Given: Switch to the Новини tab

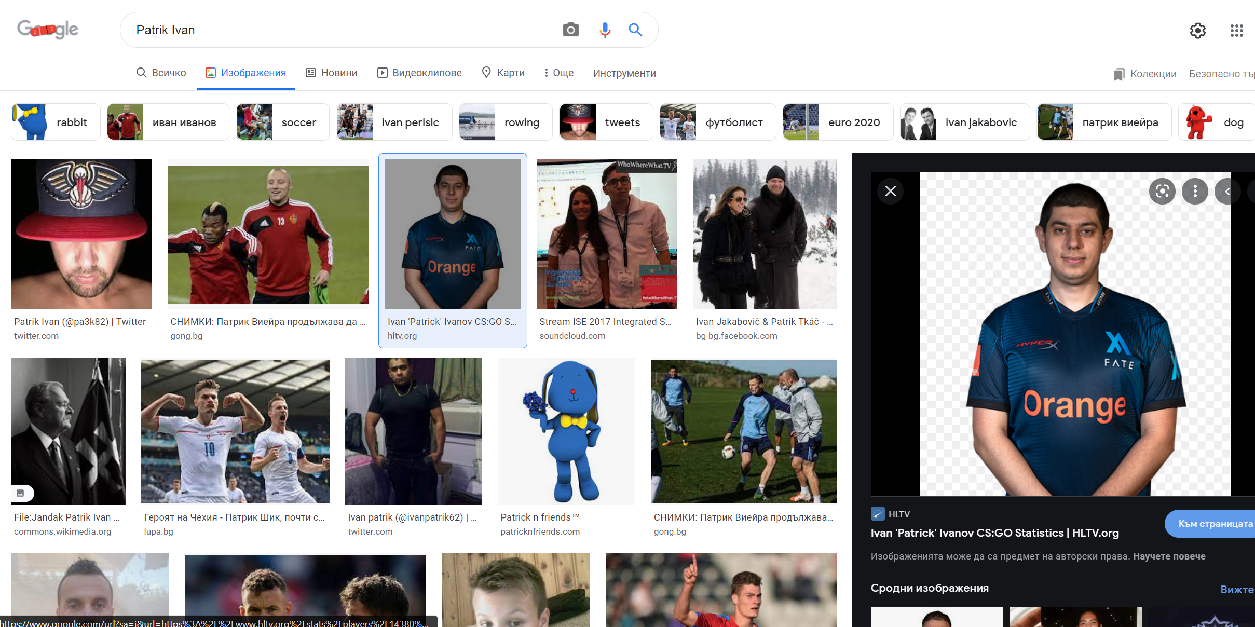Looking at the screenshot, I should (331, 73).
